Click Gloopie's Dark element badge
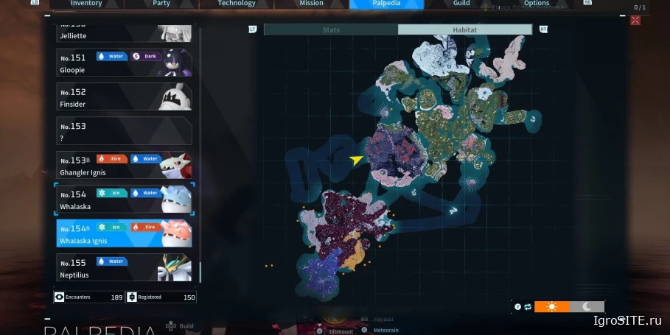The image size is (670, 335). (x=146, y=57)
